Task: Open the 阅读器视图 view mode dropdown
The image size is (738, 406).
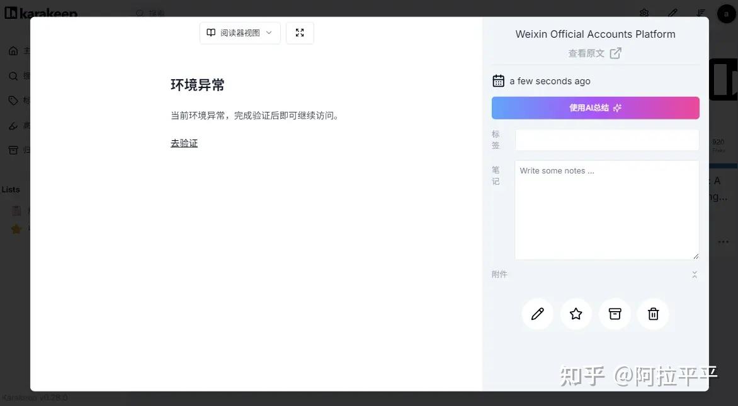Action: [240, 33]
